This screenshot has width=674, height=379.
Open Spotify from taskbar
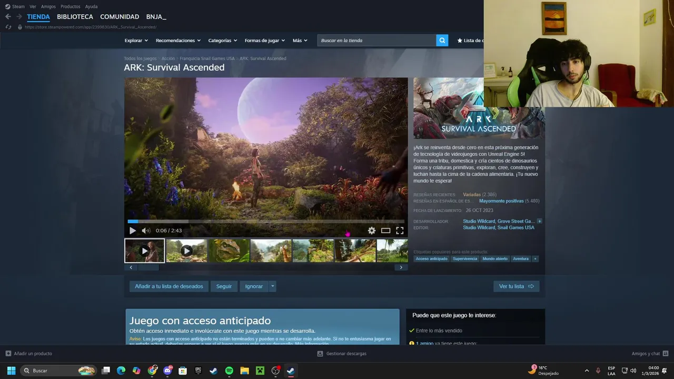click(229, 371)
